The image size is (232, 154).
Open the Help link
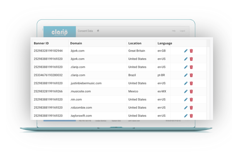coord(174,31)
